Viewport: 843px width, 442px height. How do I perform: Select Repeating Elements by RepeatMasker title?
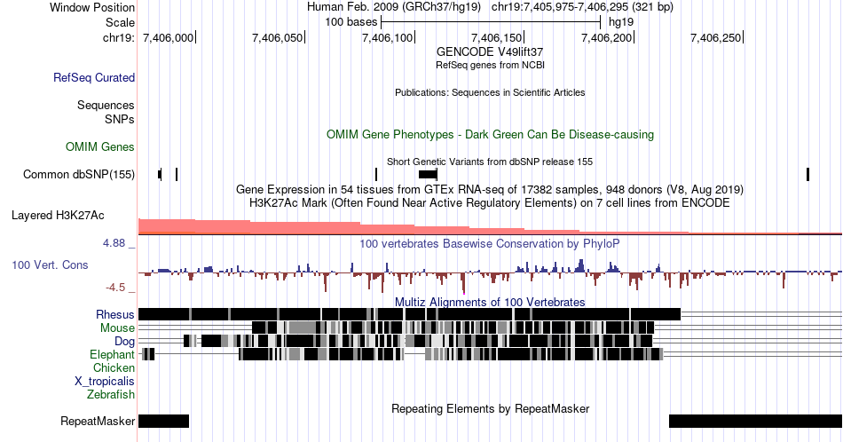point(490,408)
